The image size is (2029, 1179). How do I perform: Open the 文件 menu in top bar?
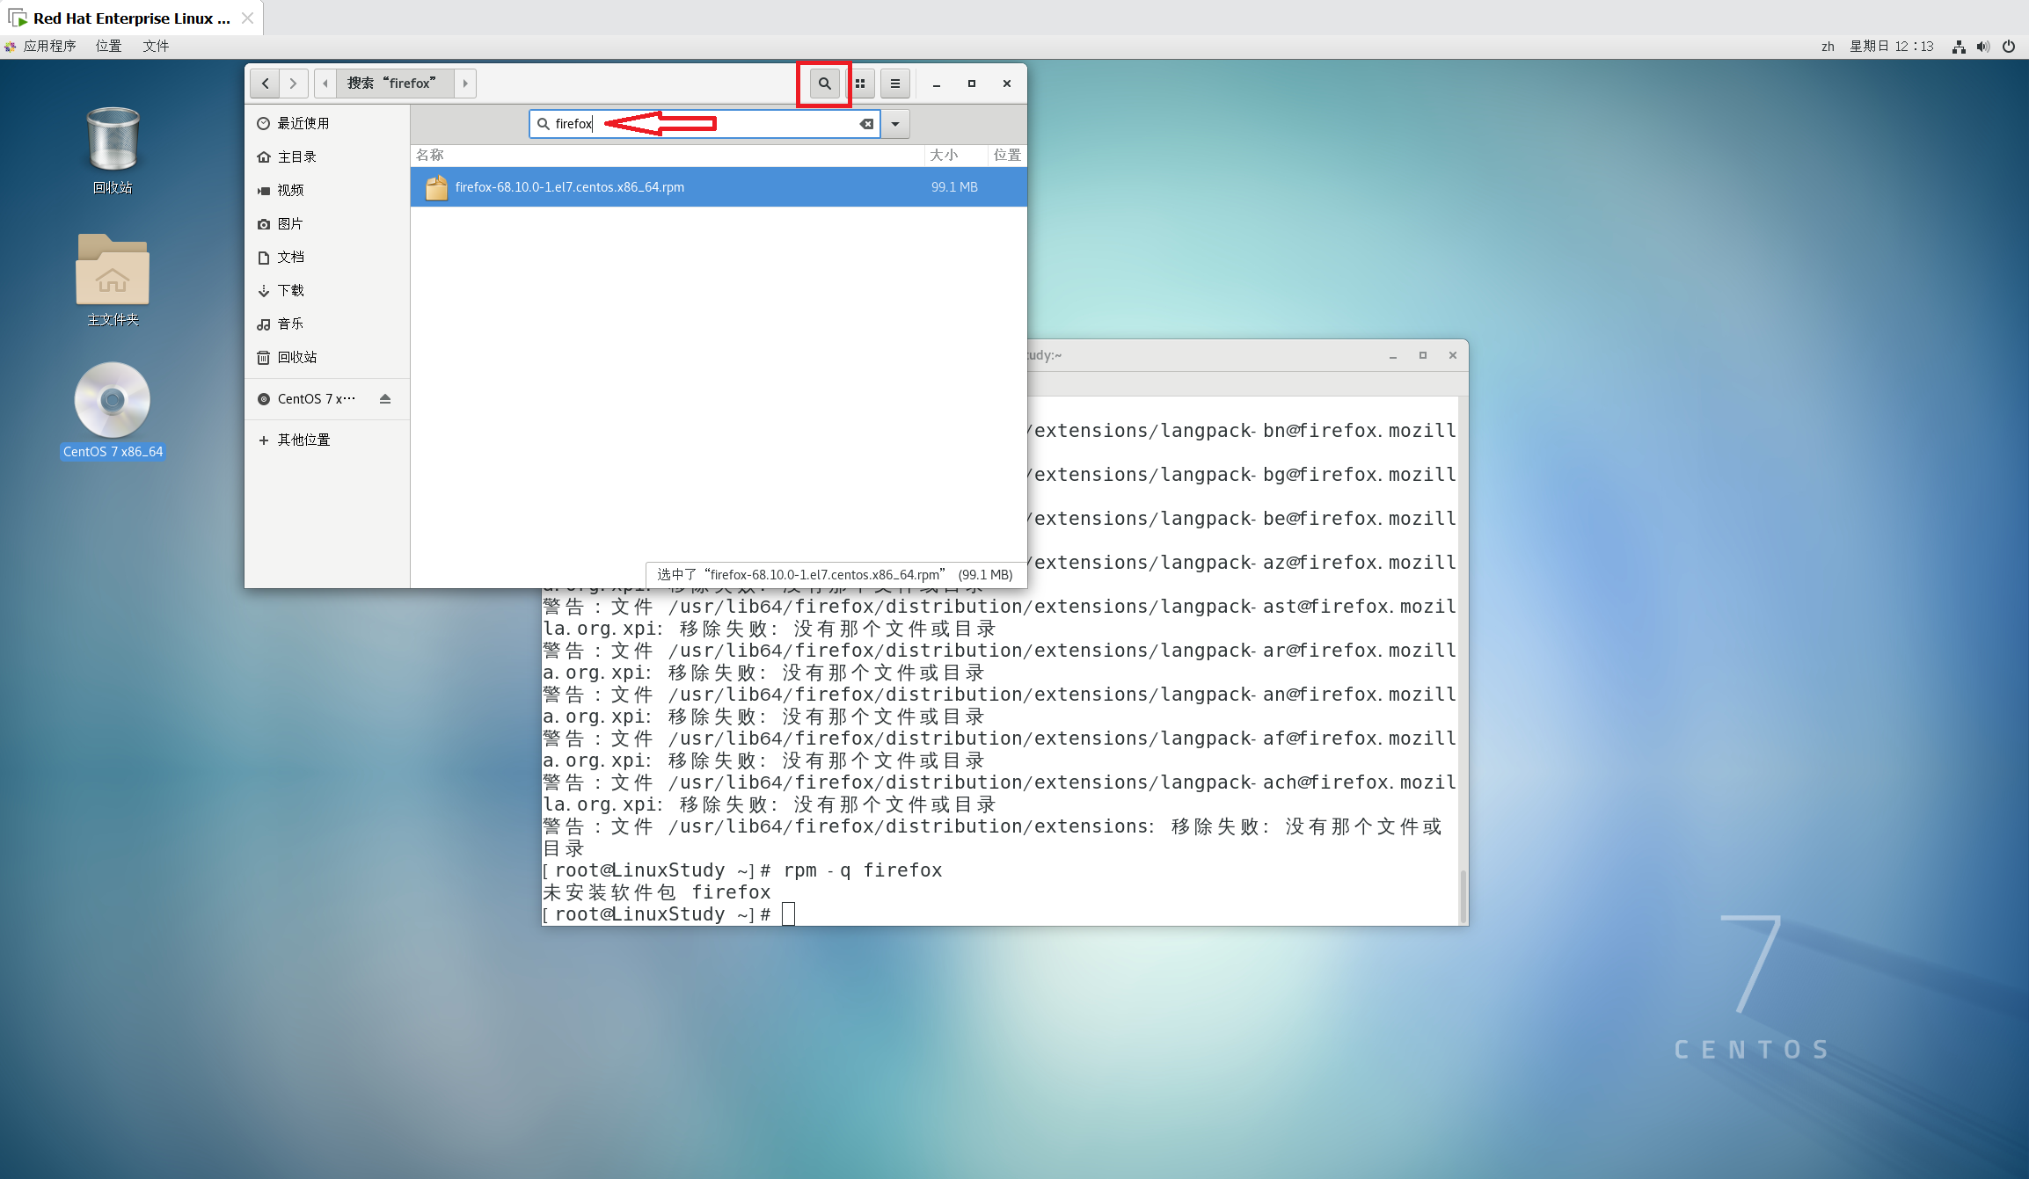[156, 47]
